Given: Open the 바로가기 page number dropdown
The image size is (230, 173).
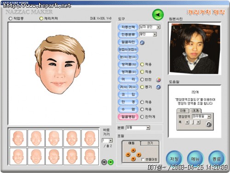Looking at the screenshot, I should click(x=107, y=140).
